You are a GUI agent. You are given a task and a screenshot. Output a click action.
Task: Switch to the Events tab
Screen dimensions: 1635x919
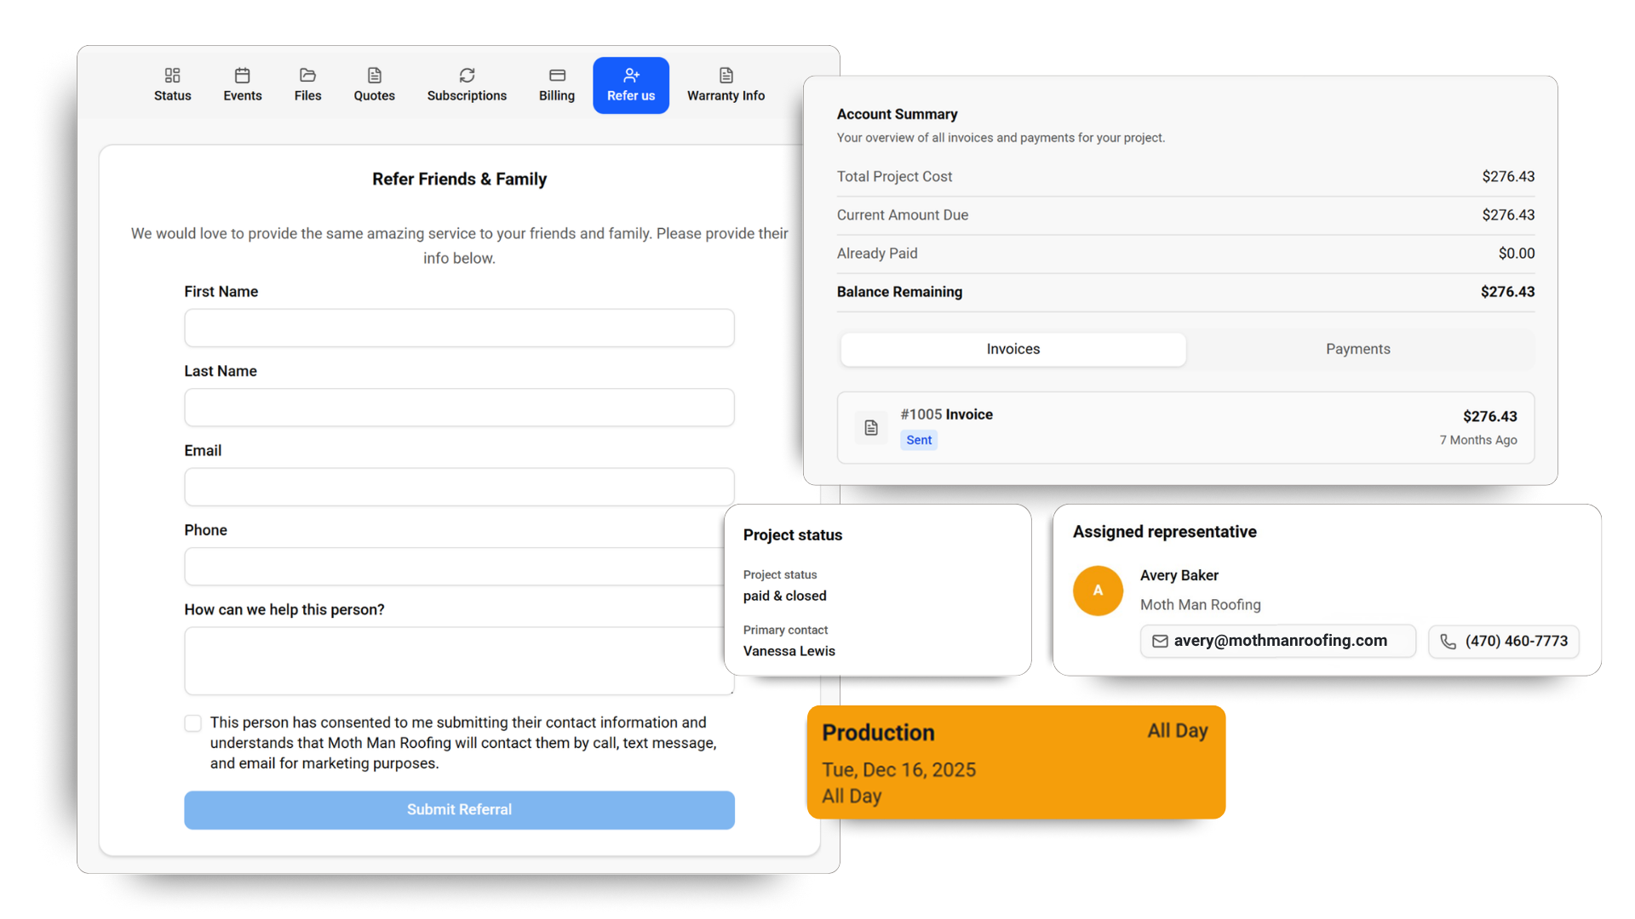(x=242, y=85)
